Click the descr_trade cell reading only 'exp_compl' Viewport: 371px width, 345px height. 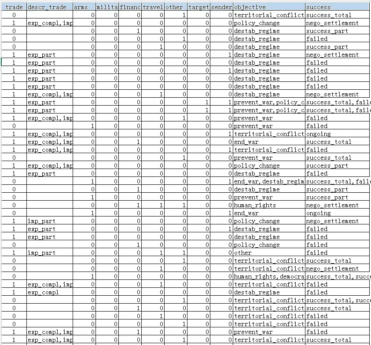[50, 292]
